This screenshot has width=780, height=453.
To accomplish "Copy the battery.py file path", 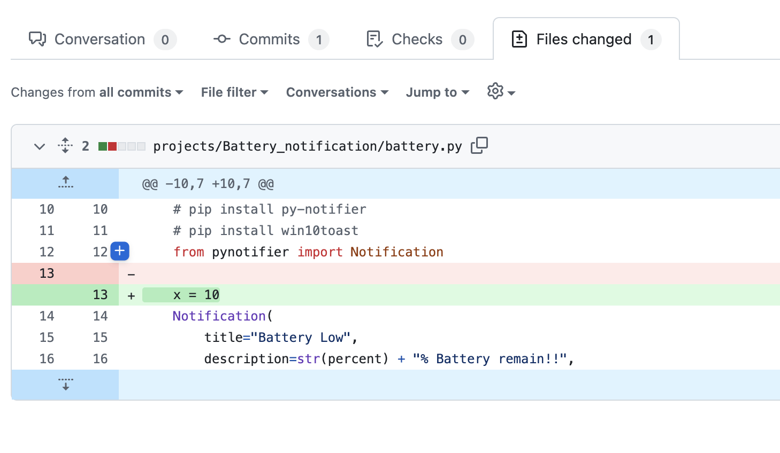I will pyautogui.click(x=479, y=145).
